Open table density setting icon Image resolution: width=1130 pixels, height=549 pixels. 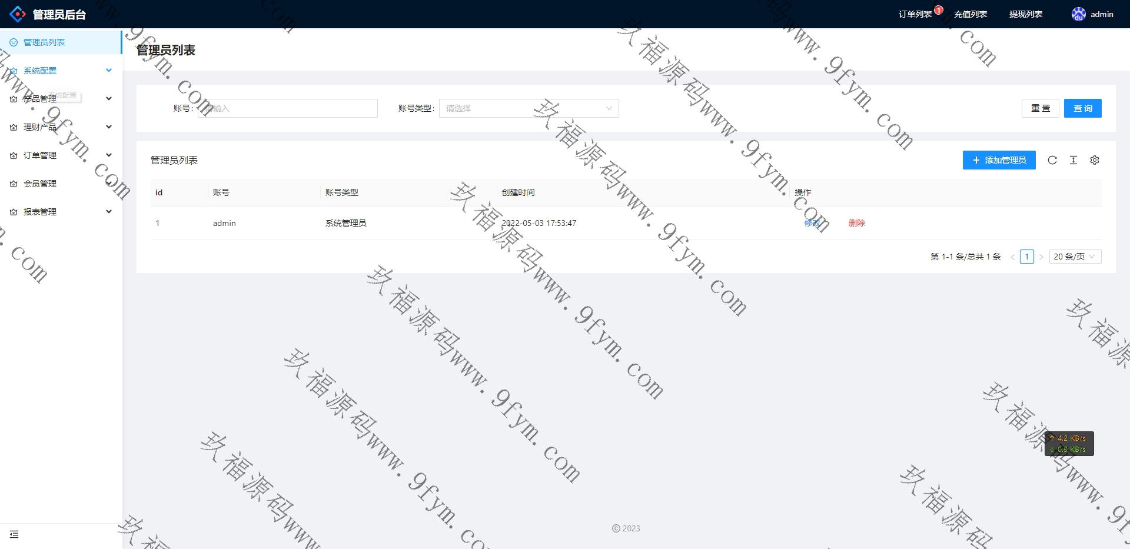(x=1073, y=160)
